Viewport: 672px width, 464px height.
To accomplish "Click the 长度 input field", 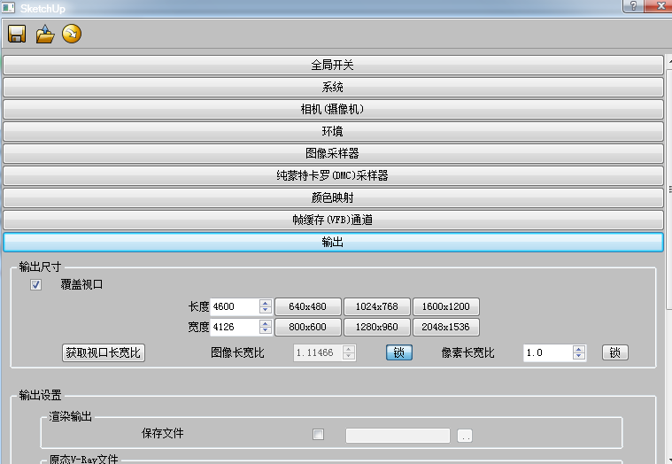I will point(235,306).
